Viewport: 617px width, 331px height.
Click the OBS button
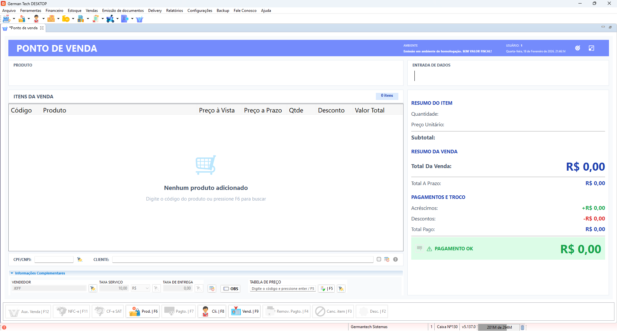coord(231,289)
